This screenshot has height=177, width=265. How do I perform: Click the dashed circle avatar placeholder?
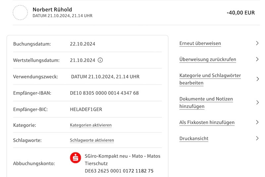tap(20, 13)
